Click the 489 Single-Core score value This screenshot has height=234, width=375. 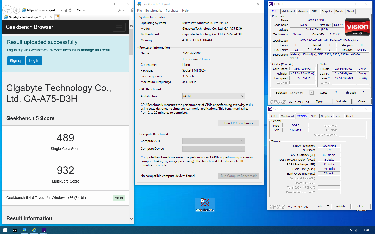pyautogui.click(x=66, y=138)
